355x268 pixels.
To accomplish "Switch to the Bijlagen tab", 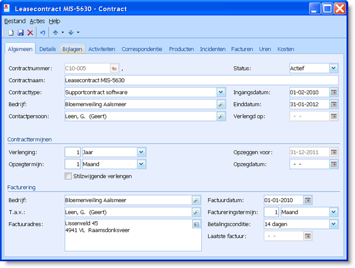I will [73, 49].
